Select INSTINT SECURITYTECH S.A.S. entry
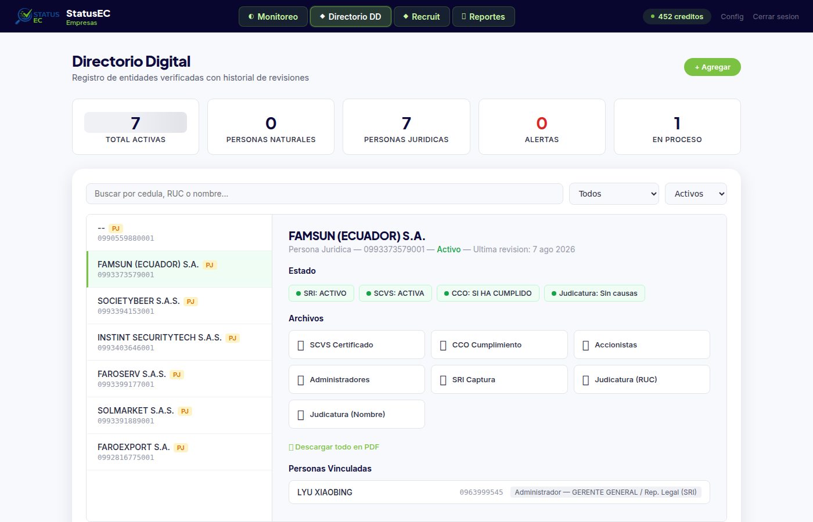Image resolution: width=813 pixels, height=522 pixels. [x=179, y=342]
